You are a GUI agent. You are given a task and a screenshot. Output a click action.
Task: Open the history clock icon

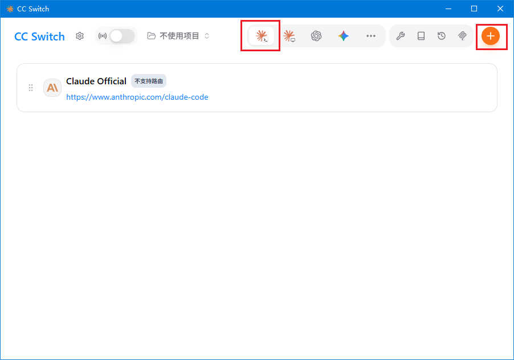(x=442, y=36)
